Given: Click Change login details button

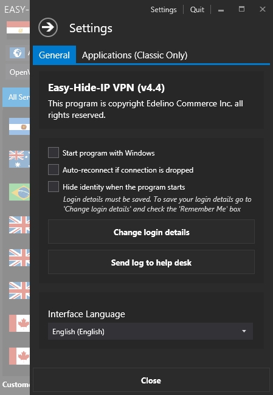Looking at the screenshot, I should tap(151, 232).
